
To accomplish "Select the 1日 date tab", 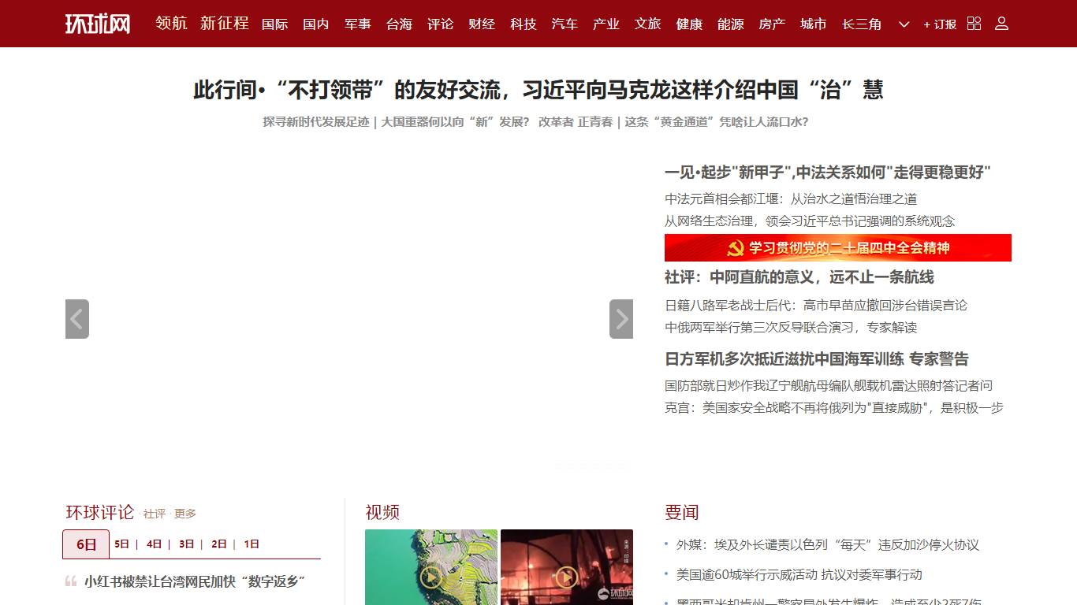I will 251,544.
